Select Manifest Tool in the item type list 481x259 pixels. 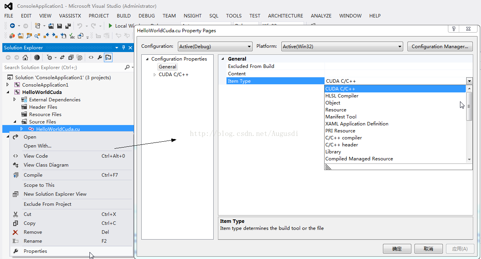pyautogui.click(x=395, y=117)
